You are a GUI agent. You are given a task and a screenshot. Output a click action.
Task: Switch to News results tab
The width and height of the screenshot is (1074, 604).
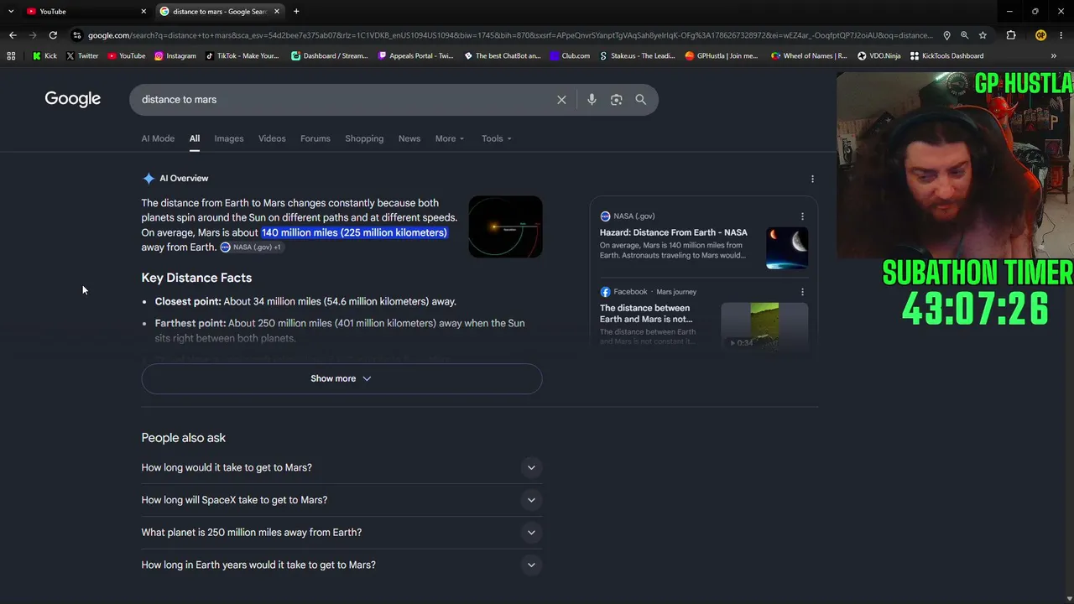[x=409, y=138]
